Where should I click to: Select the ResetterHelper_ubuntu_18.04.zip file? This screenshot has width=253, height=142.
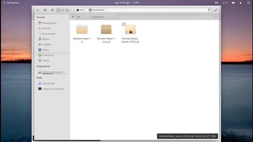tap(130, 34)
